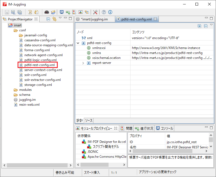Click the new project folder toolbar icon

click(x=53, y=12)
